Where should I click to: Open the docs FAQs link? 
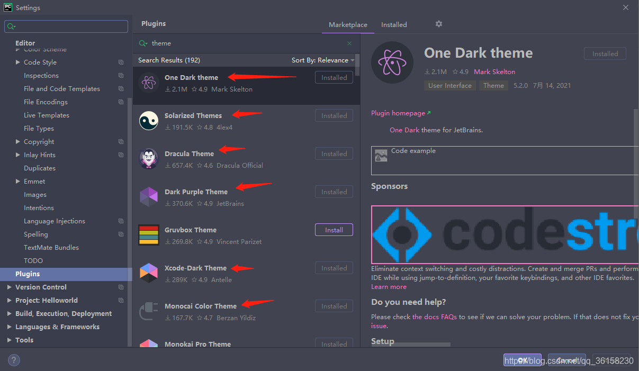pos(434,317)
